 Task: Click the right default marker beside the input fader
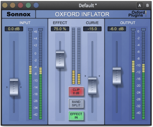pyautogui.click(x=21, y=87)
